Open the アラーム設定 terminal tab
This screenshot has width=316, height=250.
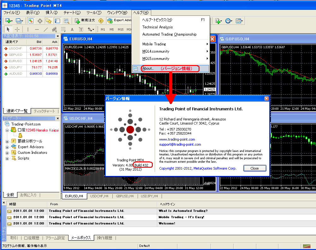55,238
